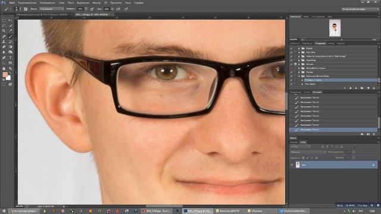This screenshot has height=214, width=381.
Task: Create a new snapshot in History panel
Action: pyautogui.click(x=368, y=134)
